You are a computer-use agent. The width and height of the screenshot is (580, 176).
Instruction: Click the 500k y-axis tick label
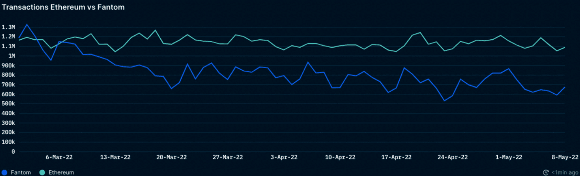(x=8, y=104)
